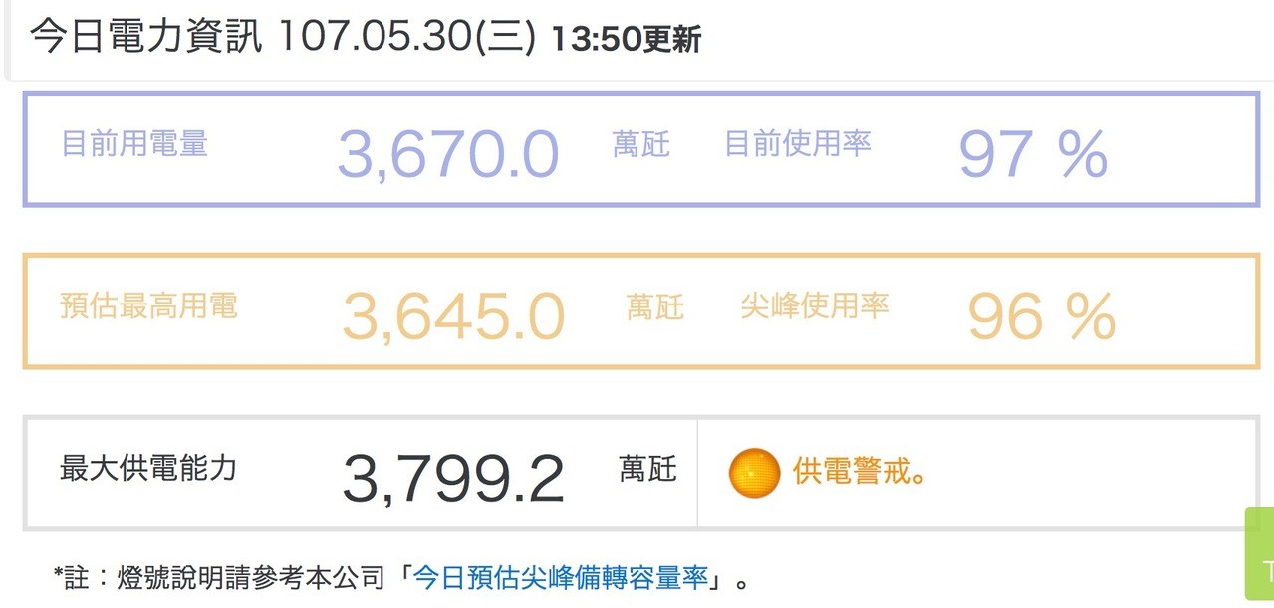Screen dimensions: 1274x608
Task: Click the 尖峰使用率 label
Action: click(815, 305)
